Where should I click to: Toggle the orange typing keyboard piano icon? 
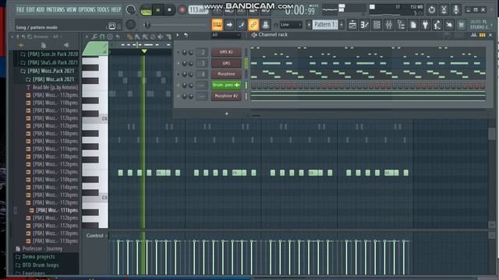tap(217, 25)
